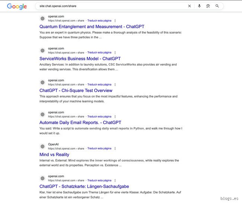
Task: Click snippet starting 'Ancillary Services: In addition'
Action: pyautogui.click(x=108, y=67)
